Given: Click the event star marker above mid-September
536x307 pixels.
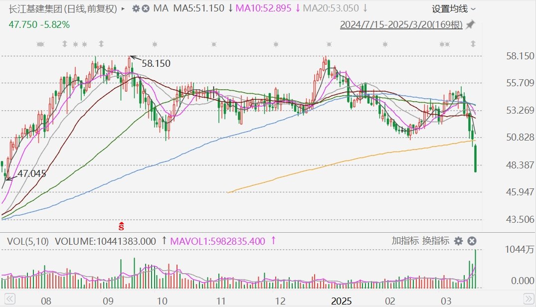Looking at the screenshot, I should click(155, 44).
